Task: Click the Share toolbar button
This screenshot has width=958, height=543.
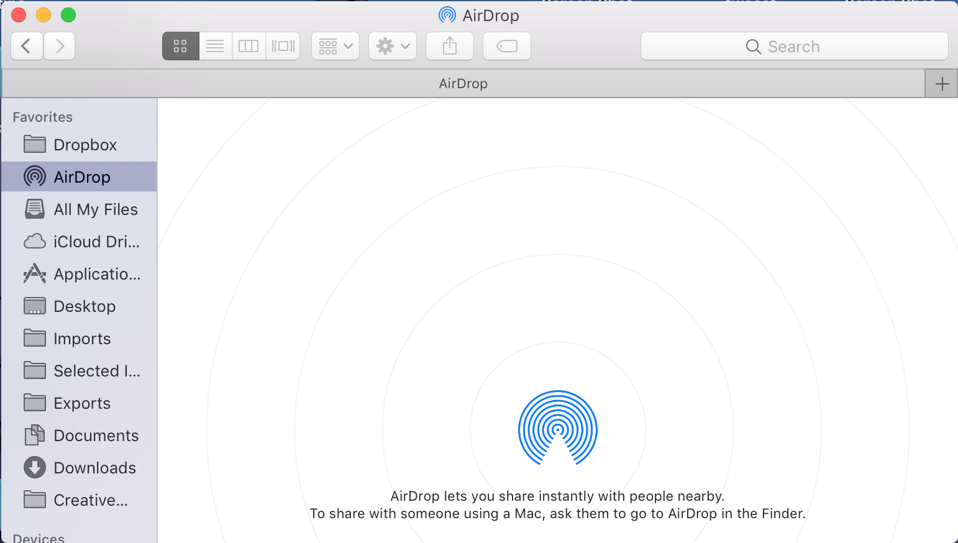Action: click(450, 46)
